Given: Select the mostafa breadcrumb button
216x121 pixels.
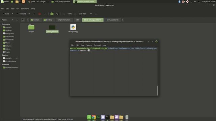Looking at the screenshot, I should point(35,20).
